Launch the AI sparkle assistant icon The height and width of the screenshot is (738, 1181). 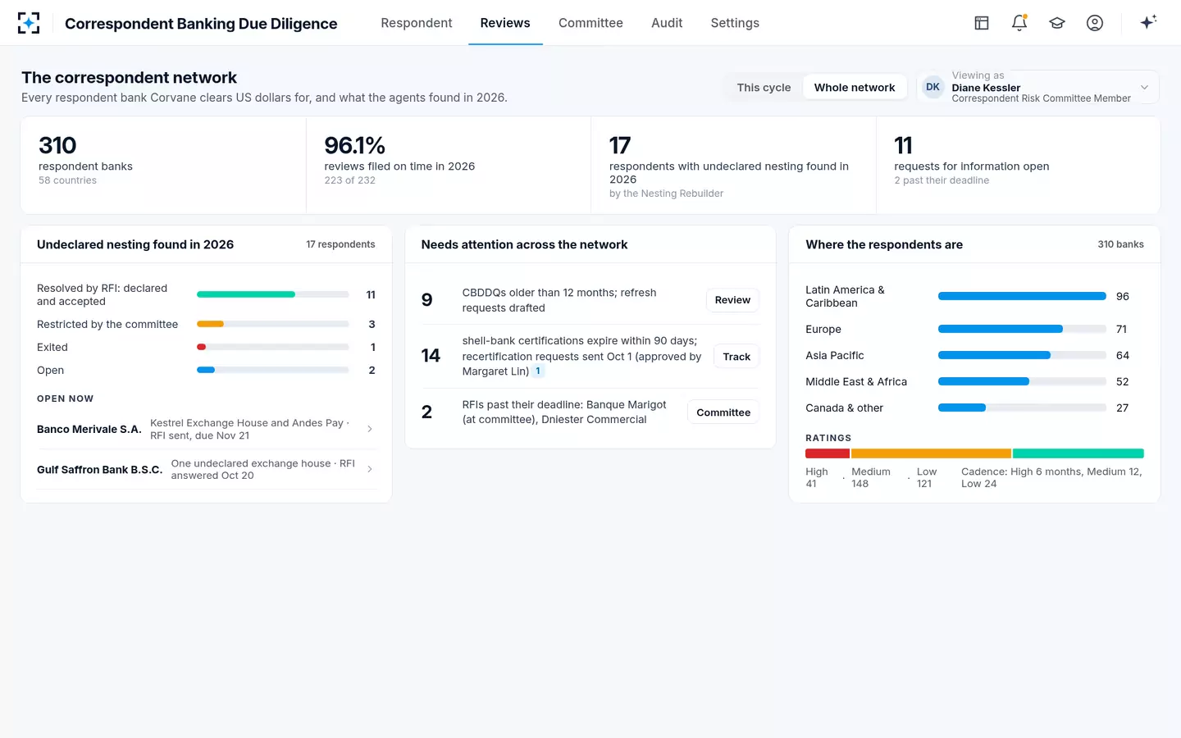coord(1148,22)
